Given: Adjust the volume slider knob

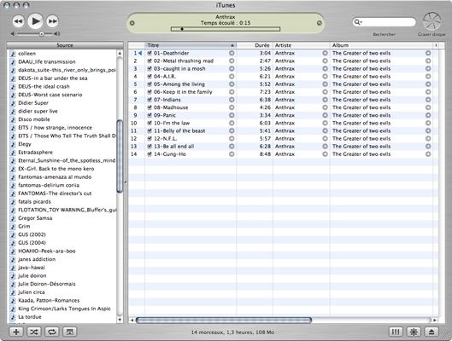Looking at the screenshot, I should click(x=42, y=34).
